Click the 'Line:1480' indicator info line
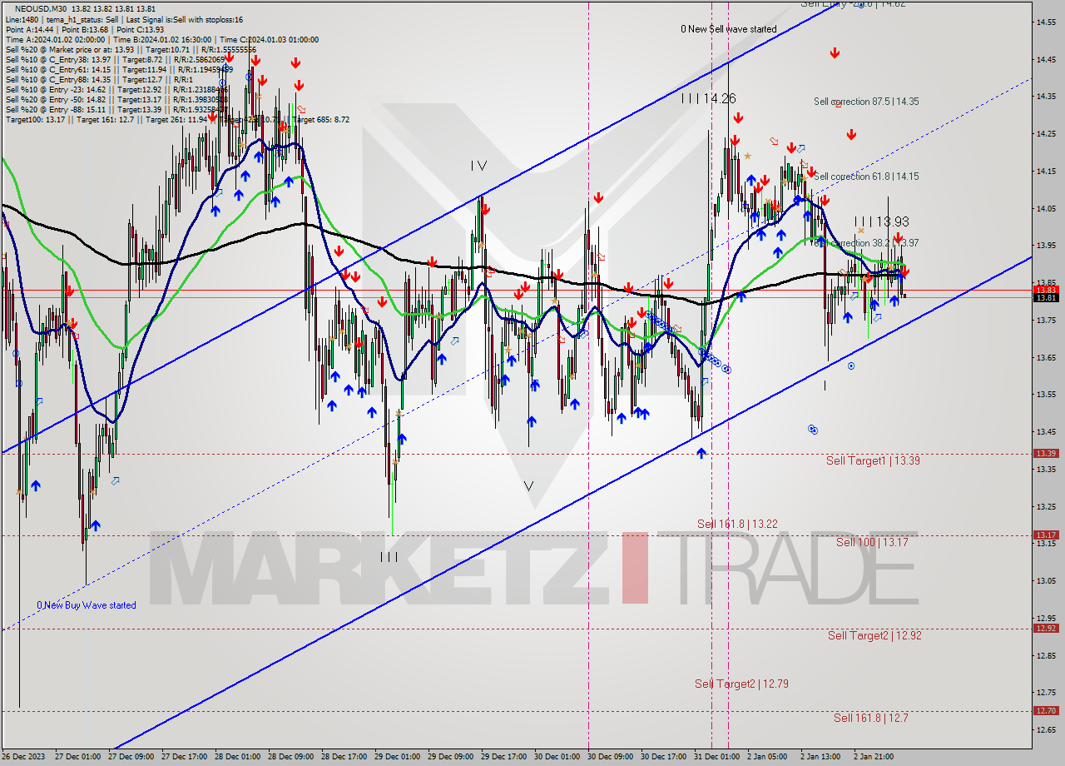1065x766 pixels. [x=124, y=19]
